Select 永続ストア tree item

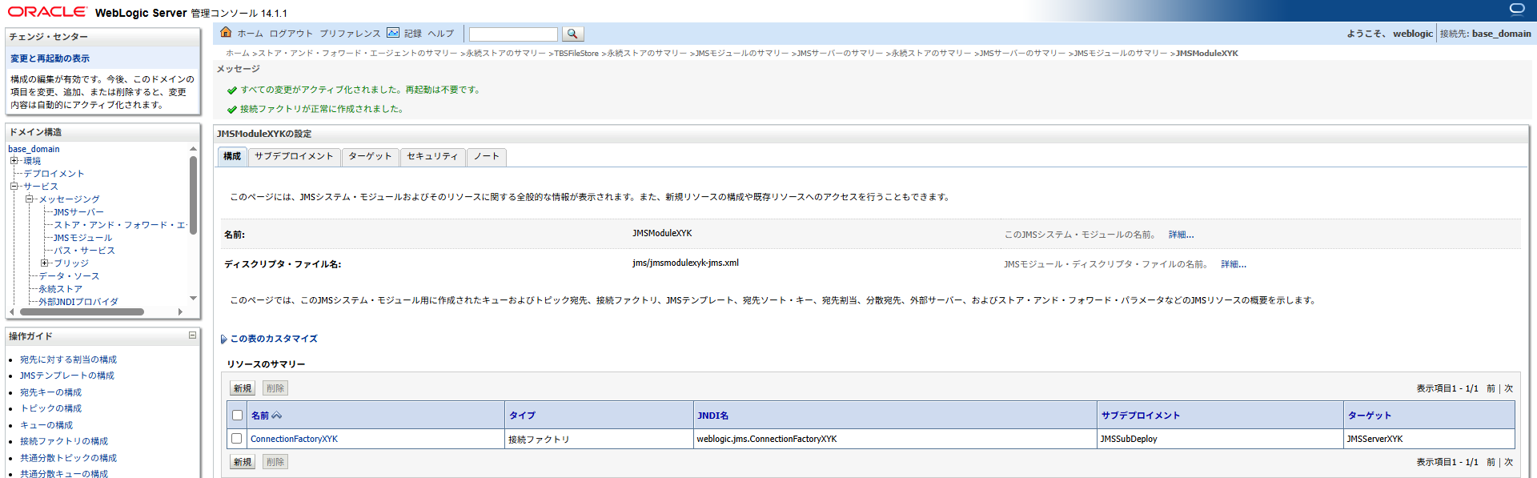(60, 289)
